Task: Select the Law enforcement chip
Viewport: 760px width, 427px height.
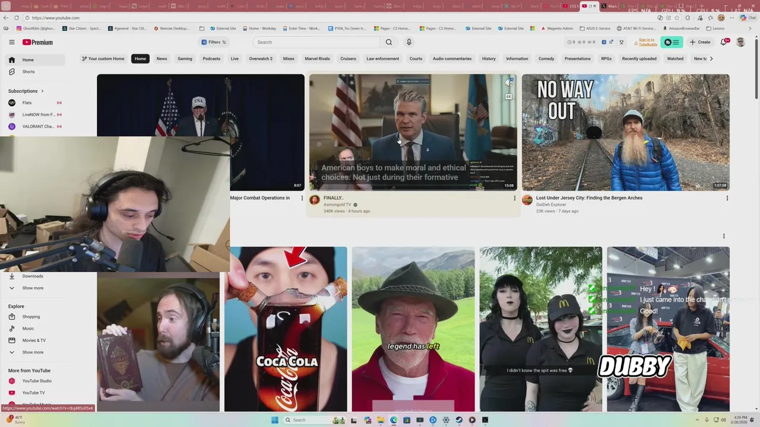Action: tap(382, 59)
